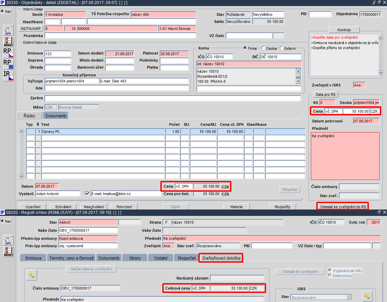The image size is (387, 302).
Task: Click scroll-up arrow of order rows table
Action: (x=21, y=131)
